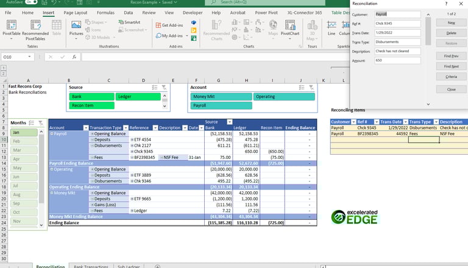Open the Name Box dropdown arrow
The image size is (468, 268).
(29, 57)
